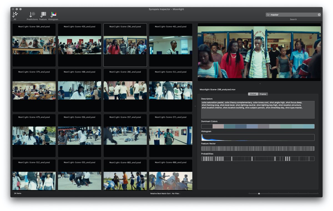Select Moonlight-Scene-511_analyzed thumbnail
333x211 pixels.
click(171, 90)
